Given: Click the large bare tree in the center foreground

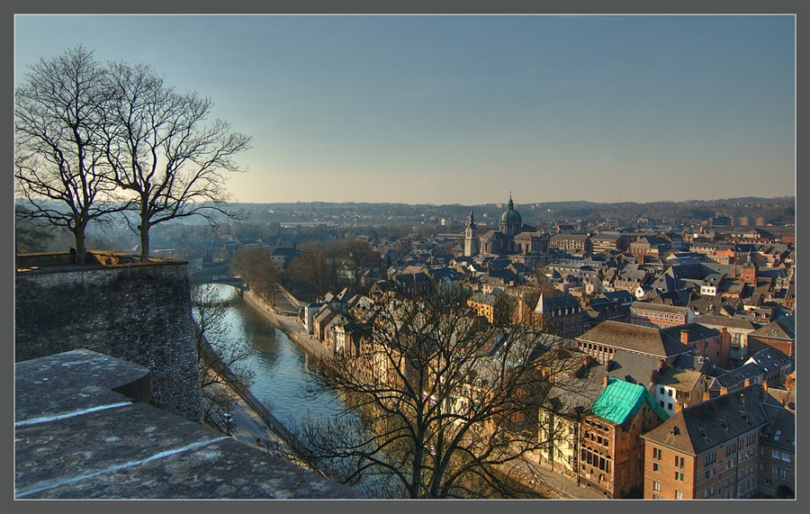Looking at the screenshot, I should click(x=432, y=396).
